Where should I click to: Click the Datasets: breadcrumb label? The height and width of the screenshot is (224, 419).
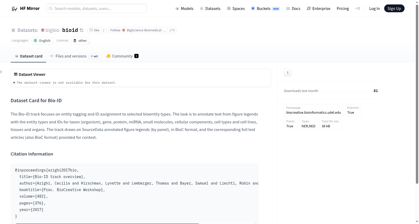click(x=28, y=30)
